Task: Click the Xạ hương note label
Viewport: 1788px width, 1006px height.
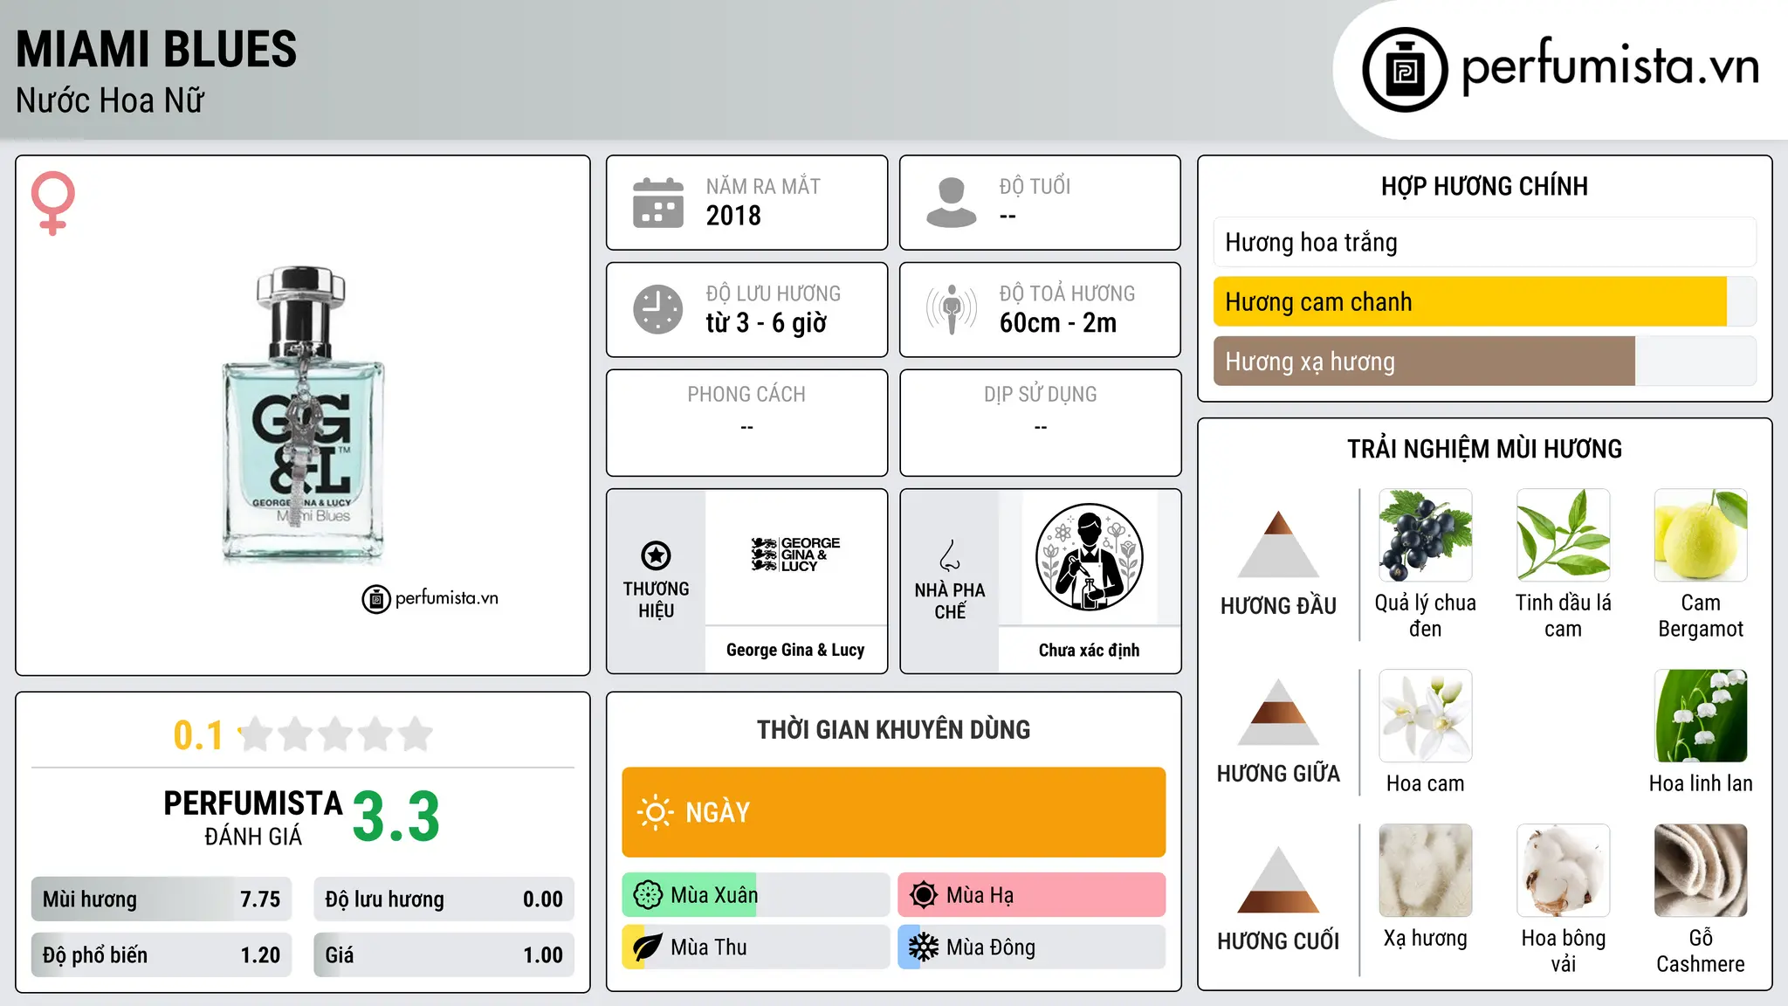Action: (1426, 939)
